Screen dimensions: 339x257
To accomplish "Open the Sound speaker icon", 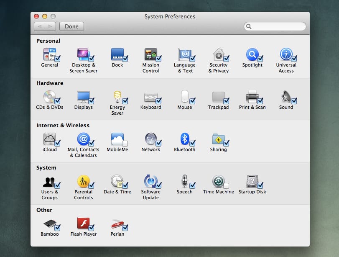I will pos(286,97).
